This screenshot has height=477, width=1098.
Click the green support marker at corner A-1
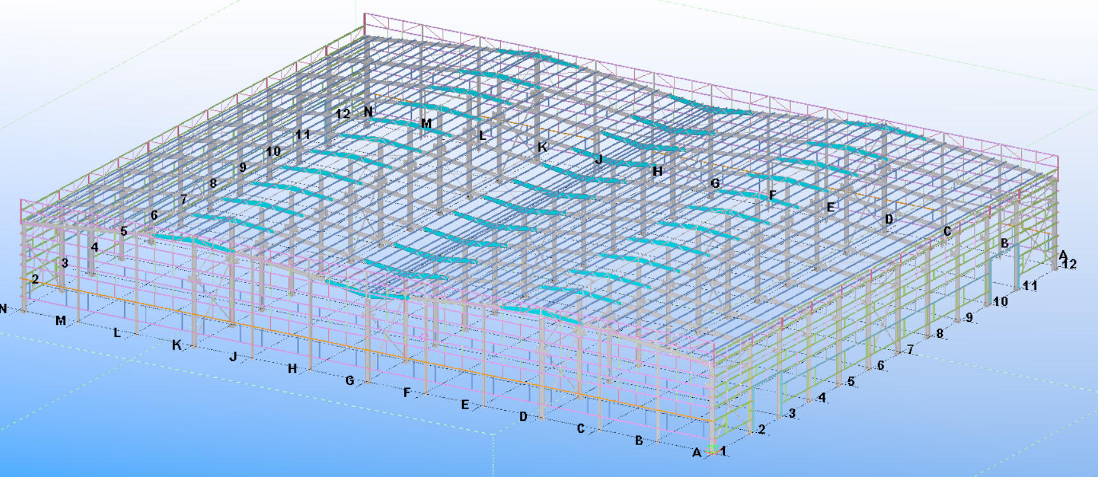pos(712,450)
